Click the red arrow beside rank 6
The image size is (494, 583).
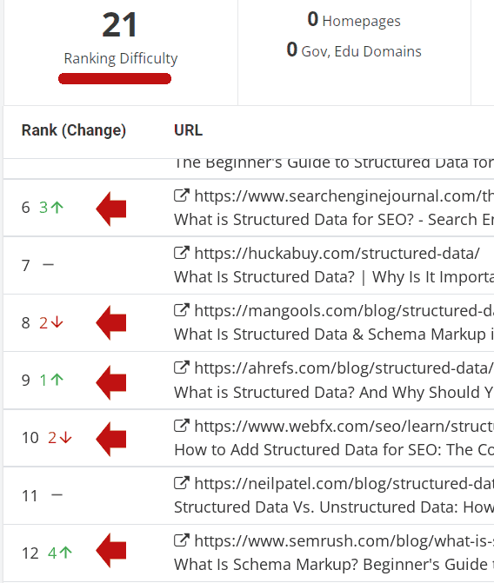(x=111, y=209)
